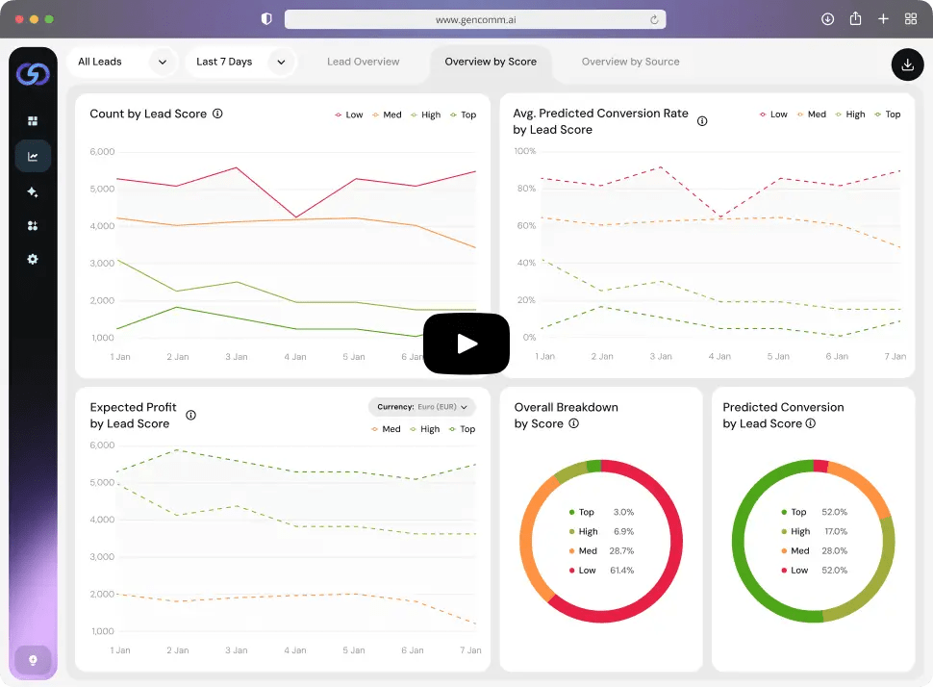The height and width of the screenshot is (687, 933).
Task: Click the round download export button
Action: point(907,64)
